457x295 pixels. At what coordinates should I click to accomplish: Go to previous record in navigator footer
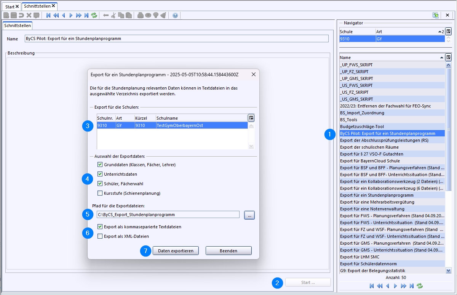pos(388,285)
